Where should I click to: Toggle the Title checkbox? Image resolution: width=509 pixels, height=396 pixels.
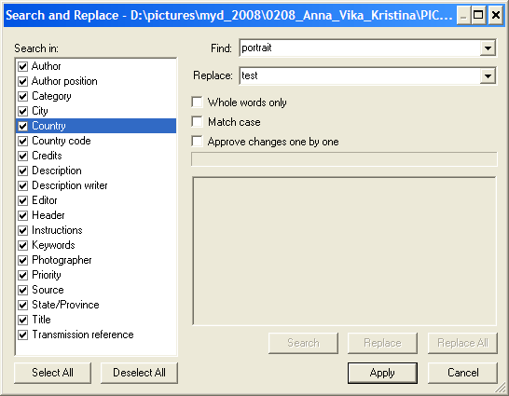pyautogui.click(x=22, y=321)
